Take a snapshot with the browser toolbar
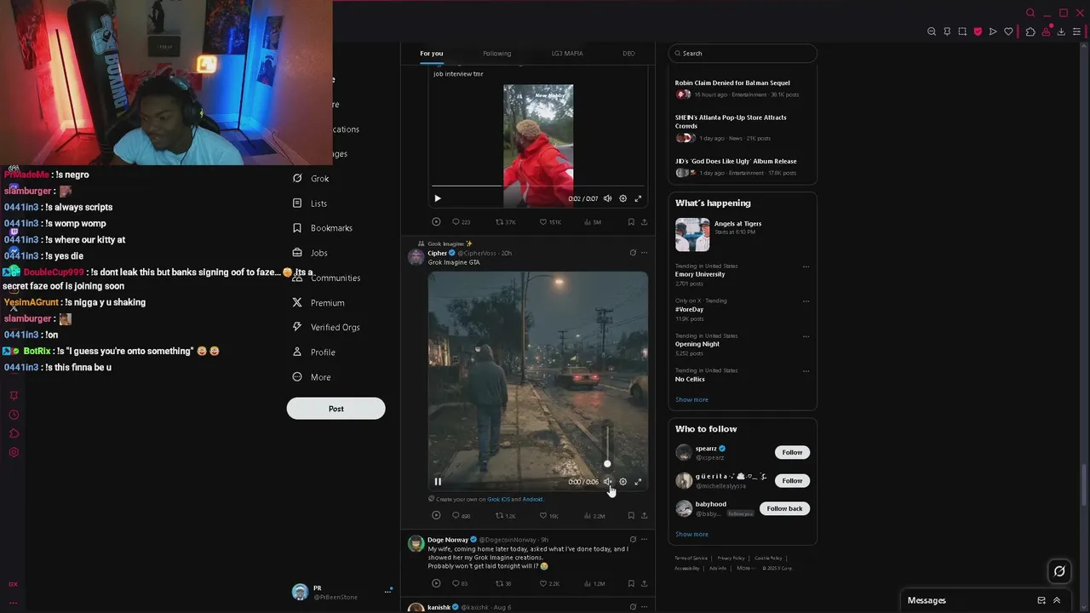The image size is (1090, 613). click(962, 32)
